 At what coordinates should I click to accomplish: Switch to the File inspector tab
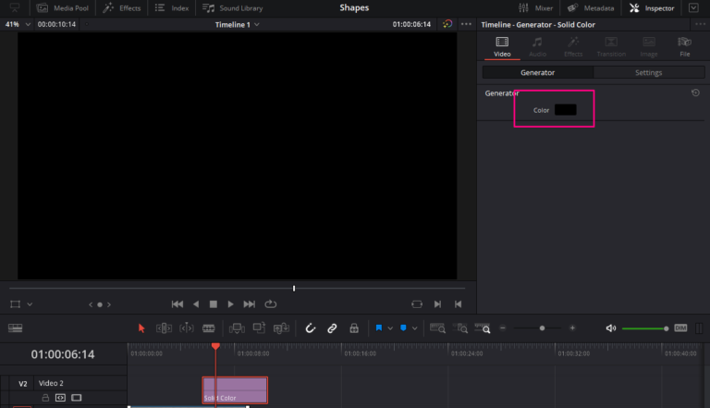point(685,47)
